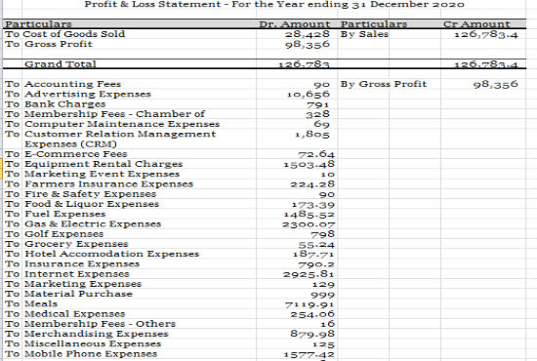Click the left 'Particulars' header cell
The height and width of the screenshot is (361, 537).
tap(38, 24)
